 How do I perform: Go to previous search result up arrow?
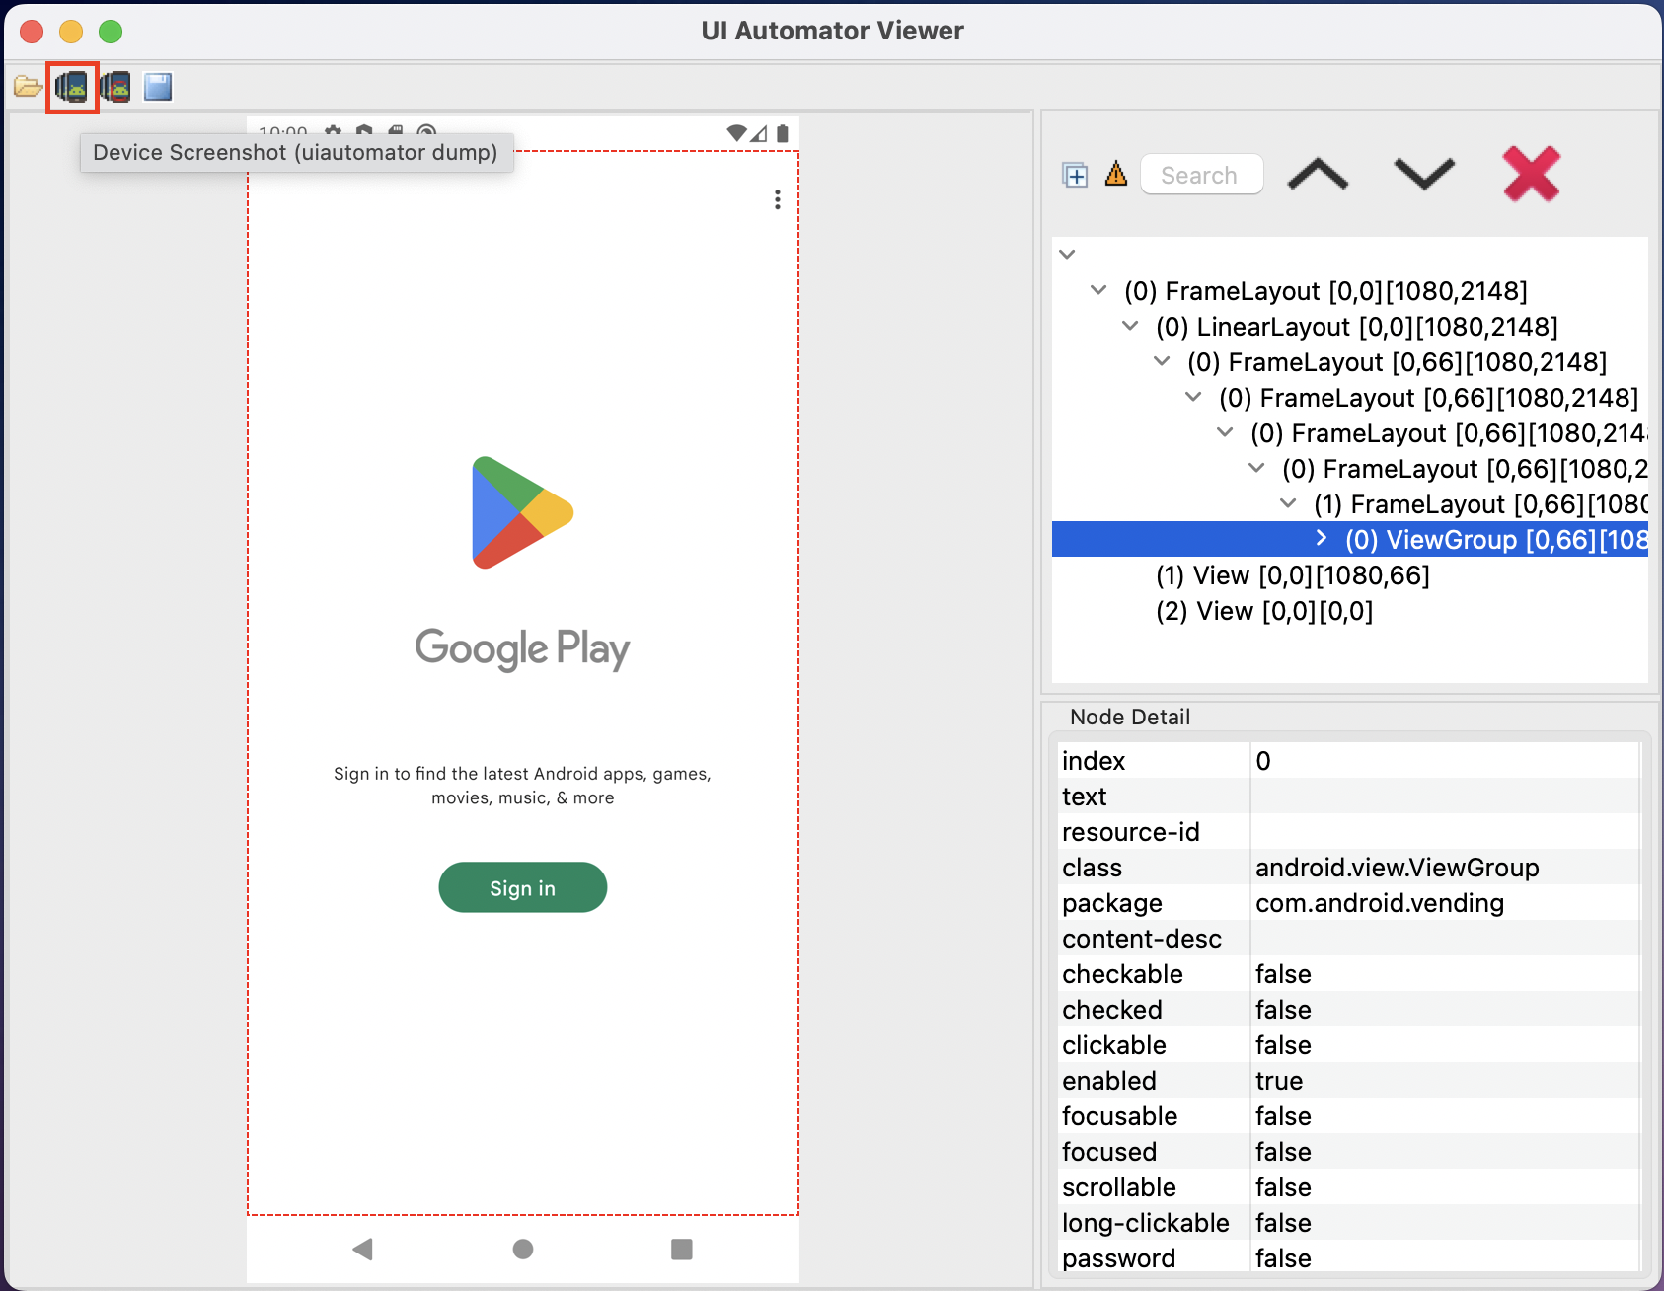click(x=1318, y=175)
